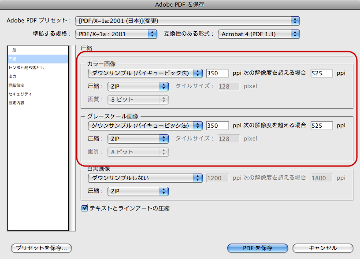Click the グレースケール画像 group label
360x259 pixels.
[113, 116]
